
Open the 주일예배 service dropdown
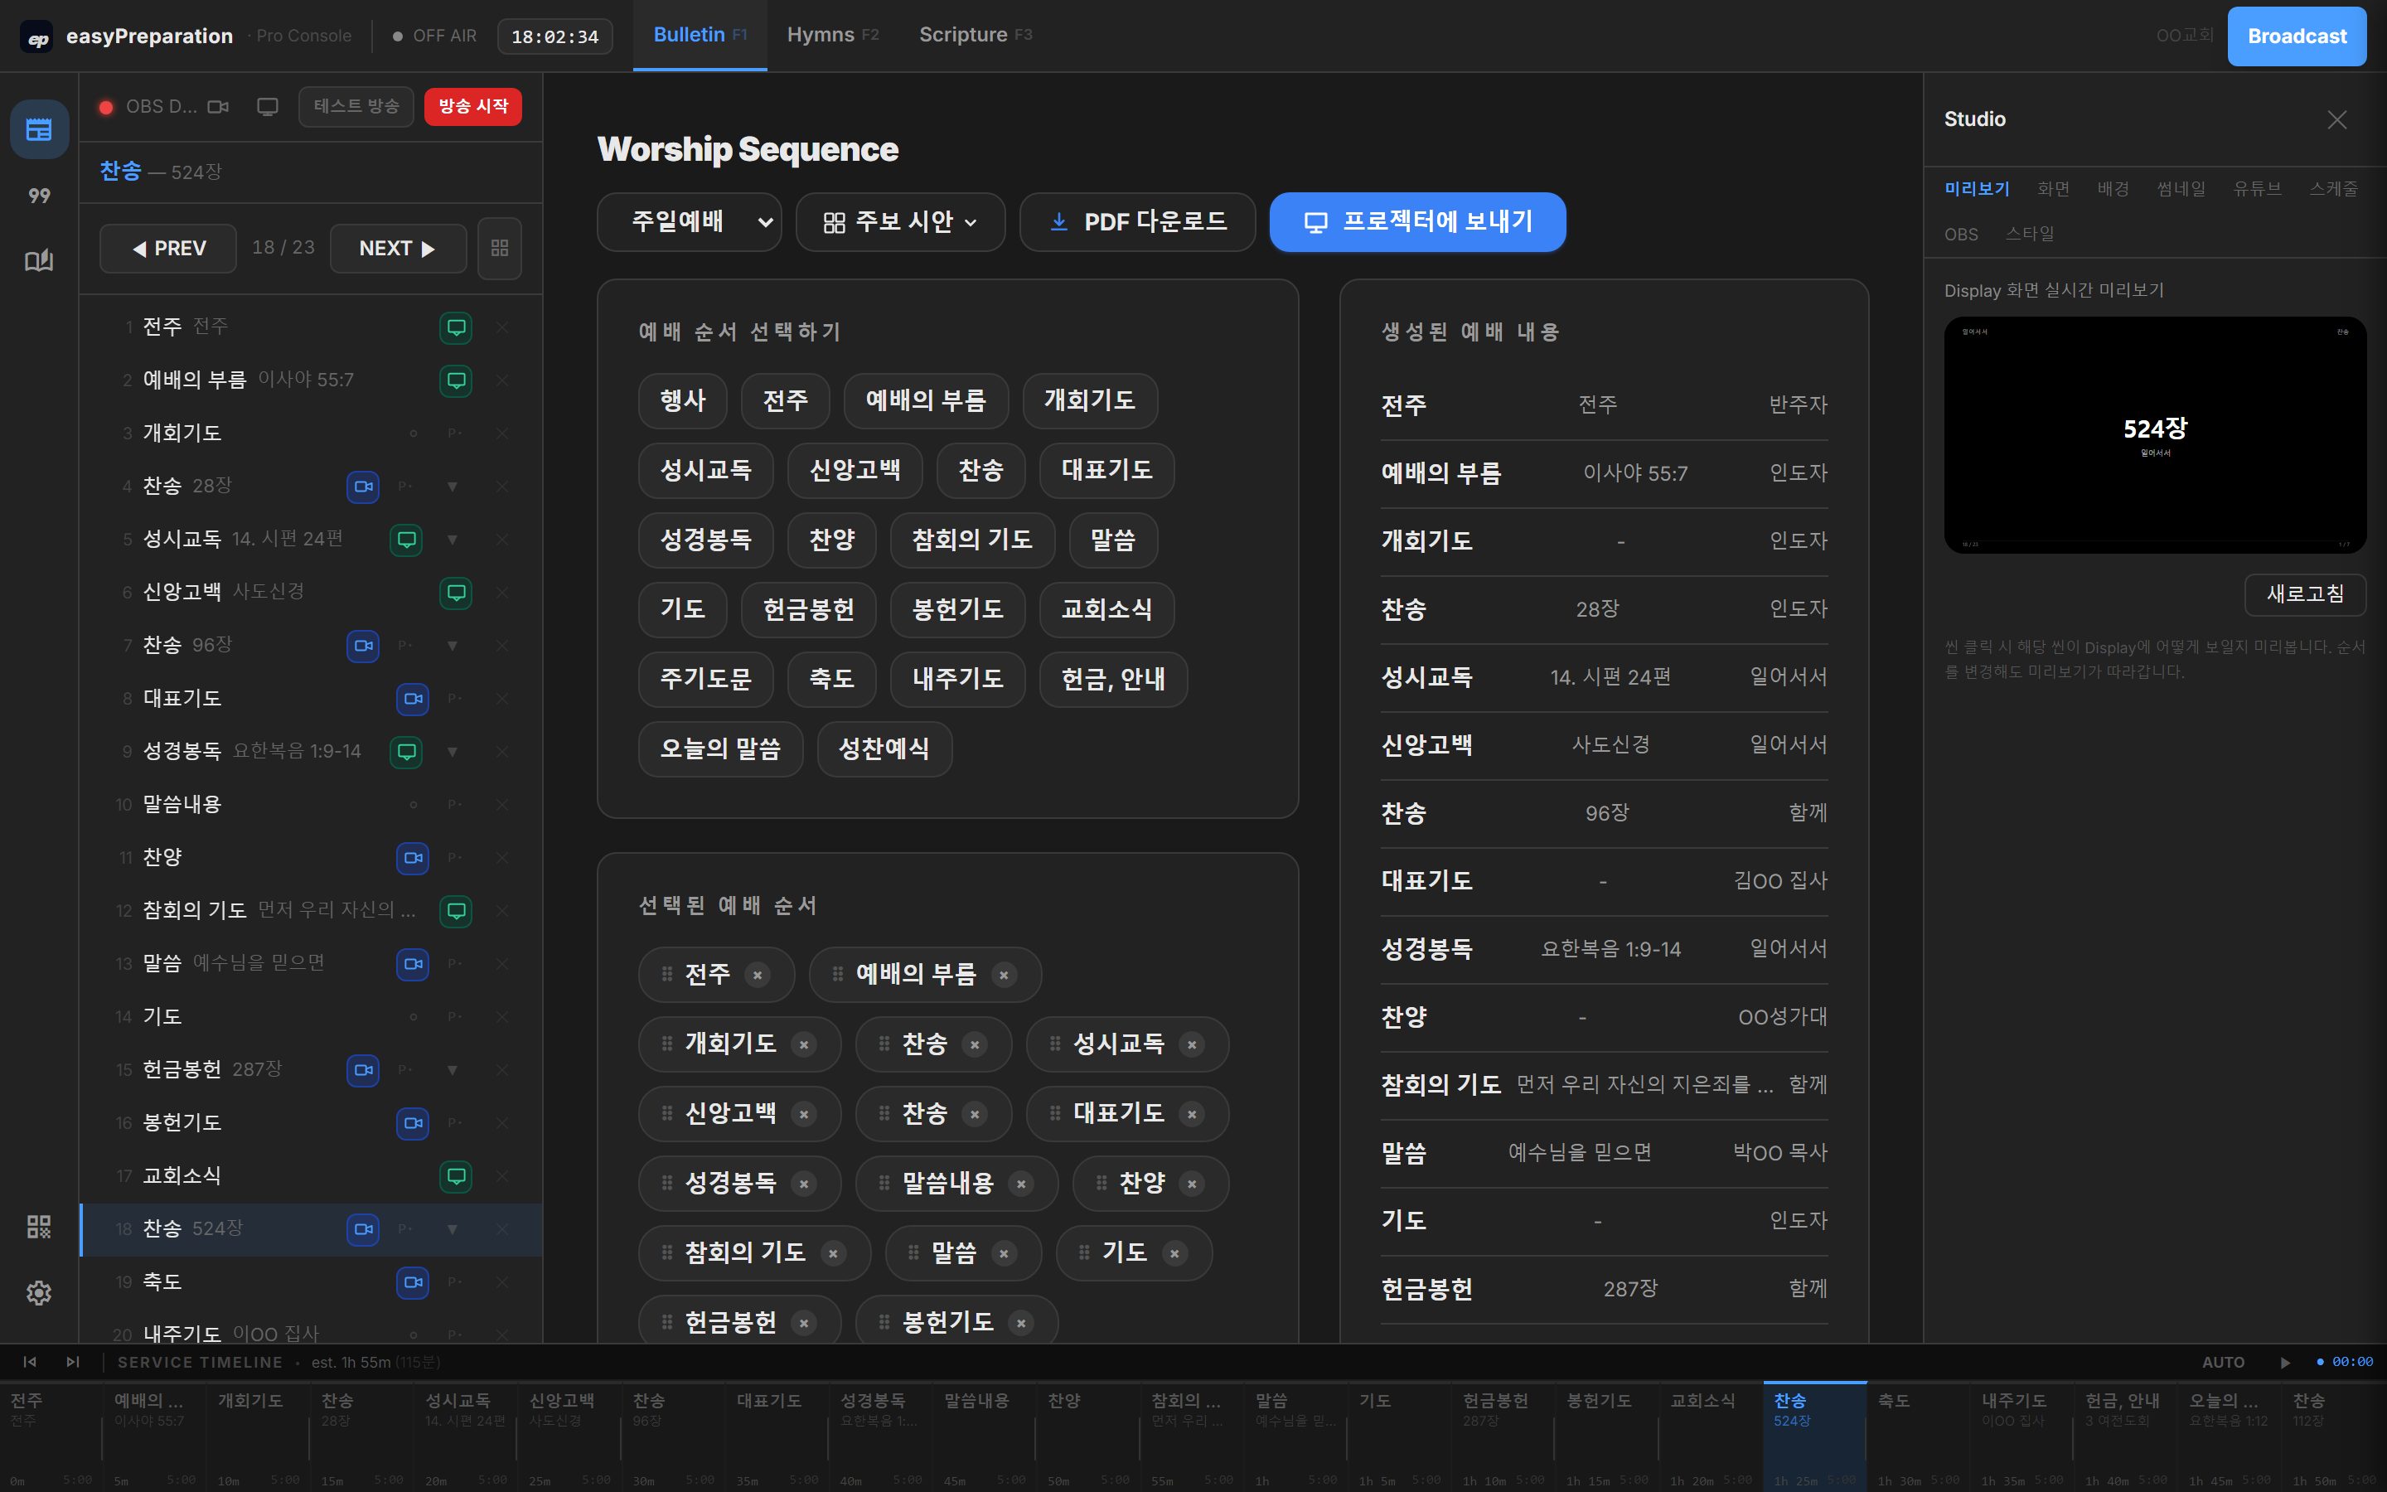click(x=689, y=222)
